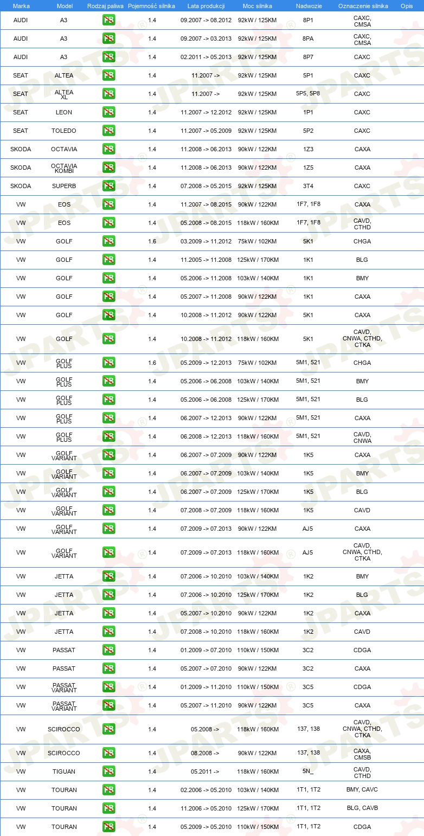This screenshot has height=836, width=424.
Task: Click the LEON model name
Action: pos(64,112)
